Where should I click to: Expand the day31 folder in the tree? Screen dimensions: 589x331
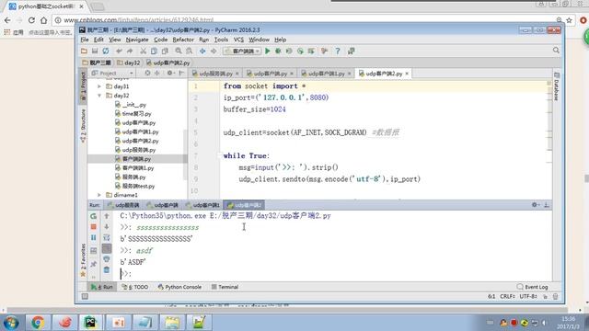pos(99,86)
